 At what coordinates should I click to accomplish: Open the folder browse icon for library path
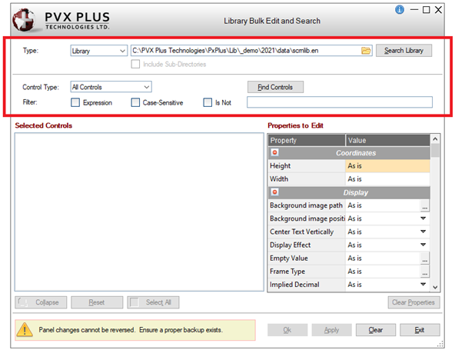[366, 51]
